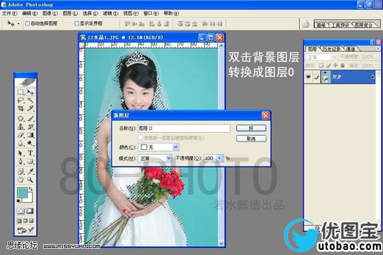Open the tool preset picker arrow
Viewport: 383px width, 255px height.
click(19, 24)
